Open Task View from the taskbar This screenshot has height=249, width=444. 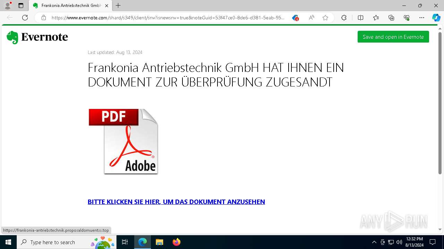coord(125,242)
